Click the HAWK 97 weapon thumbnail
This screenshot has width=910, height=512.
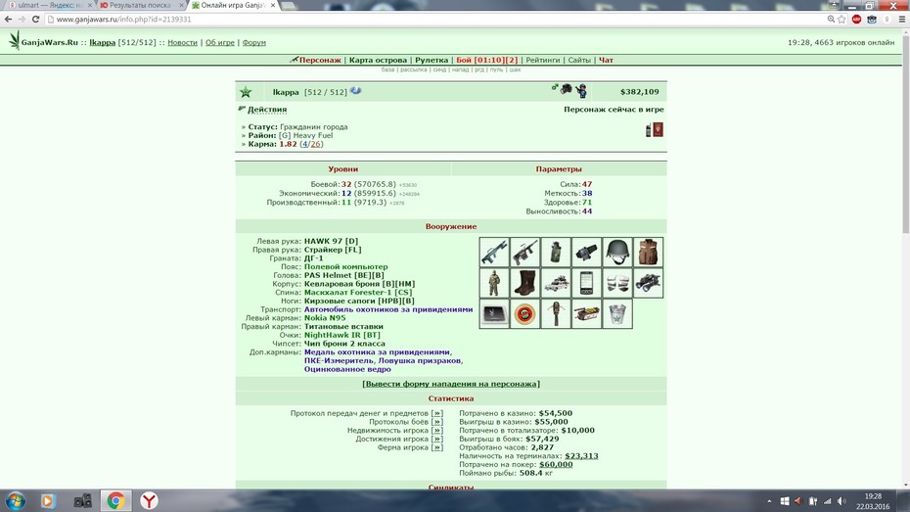[x=494, y=252]
